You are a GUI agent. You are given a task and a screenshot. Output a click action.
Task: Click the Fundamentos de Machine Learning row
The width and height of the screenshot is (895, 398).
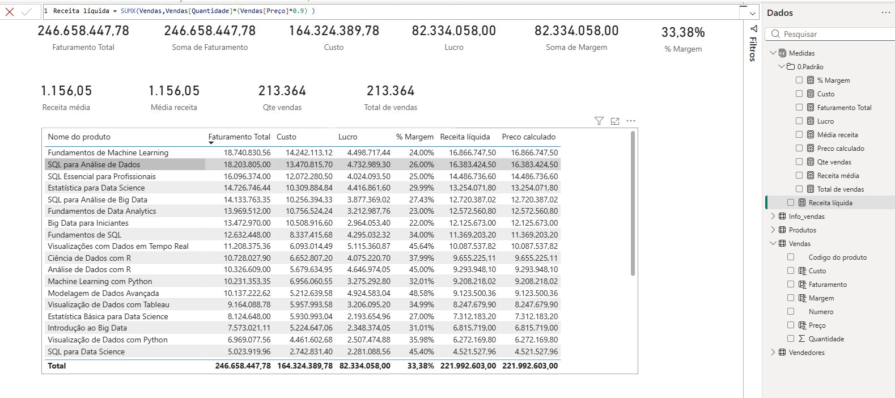(x=303, y=153)
